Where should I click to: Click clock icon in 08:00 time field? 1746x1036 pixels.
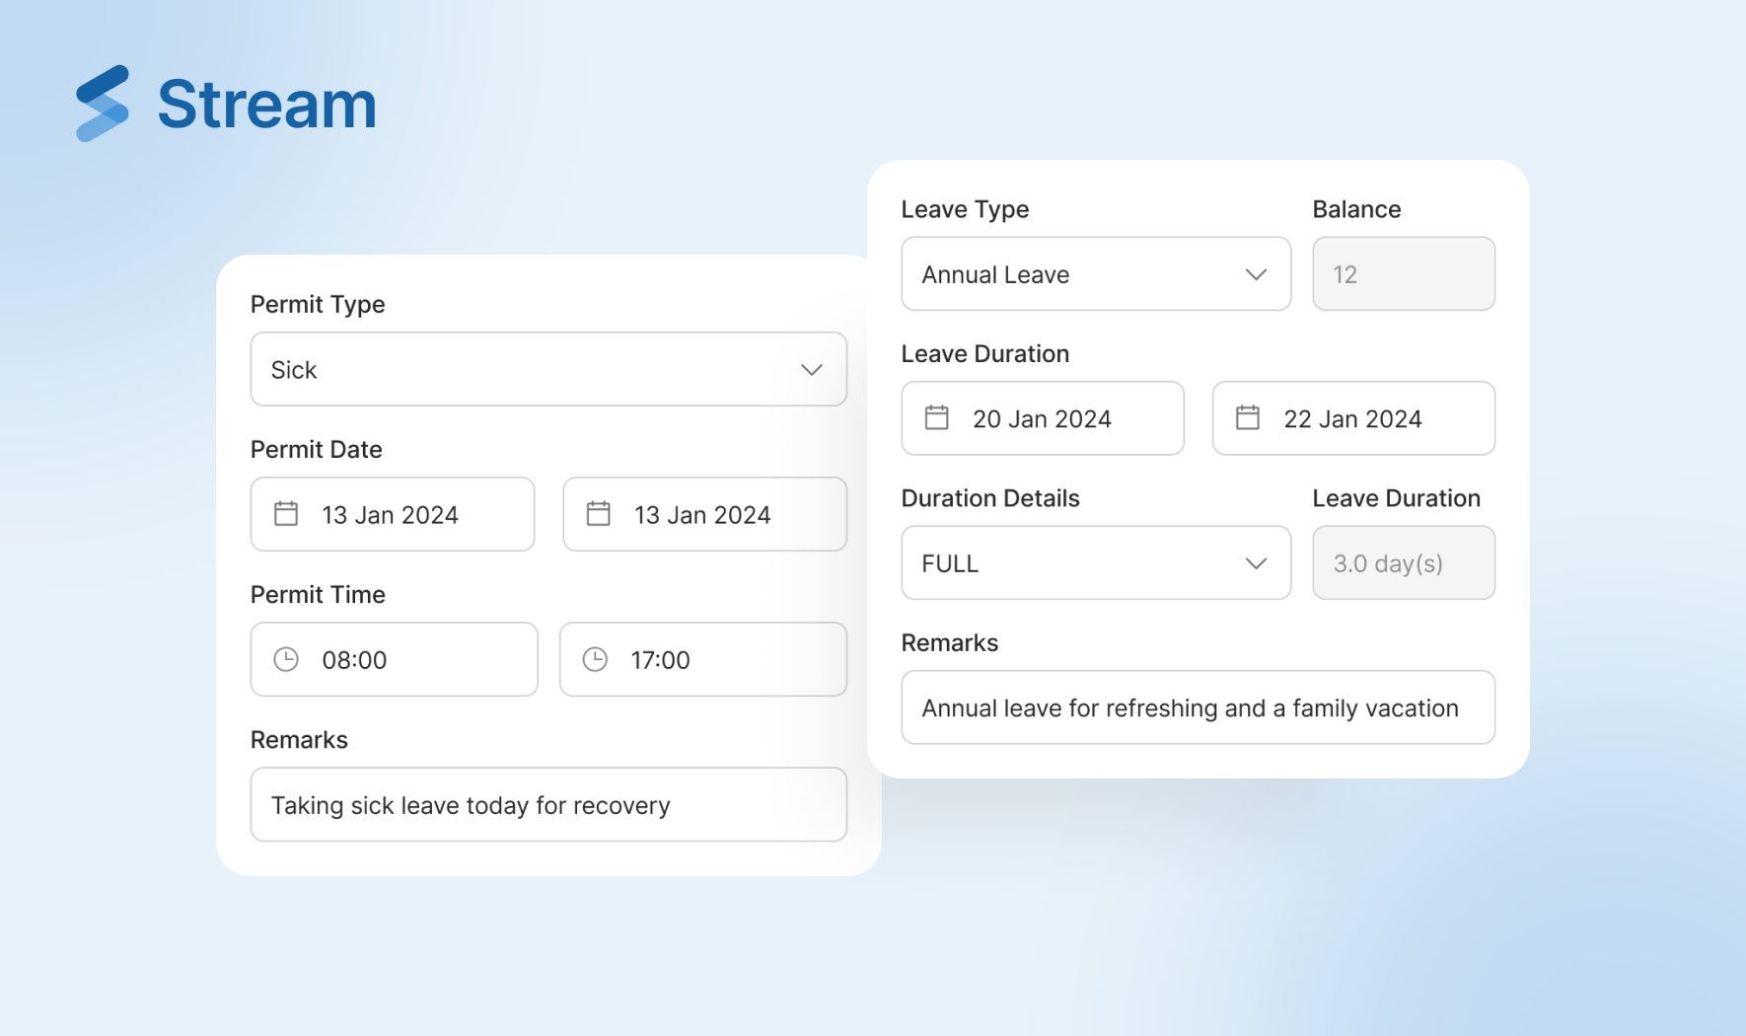click(x=286, y=659)
